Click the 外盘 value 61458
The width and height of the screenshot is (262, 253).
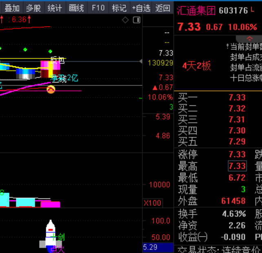click(x=233, y=201)
